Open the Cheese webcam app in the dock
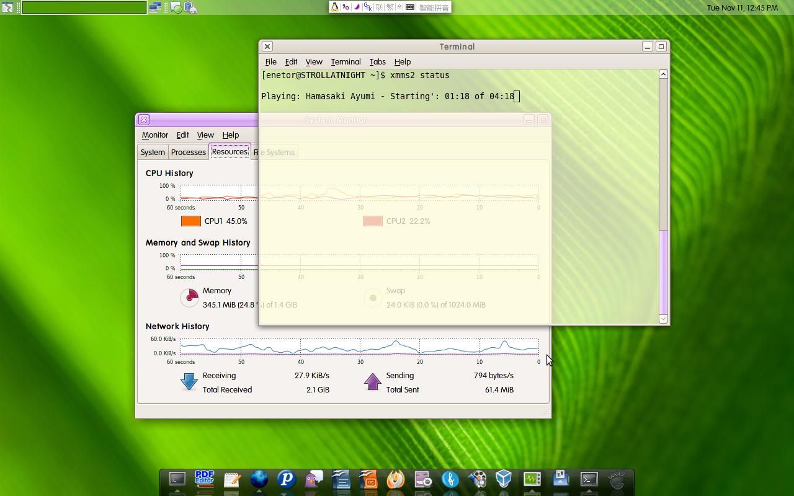 (x=424, y=479)
